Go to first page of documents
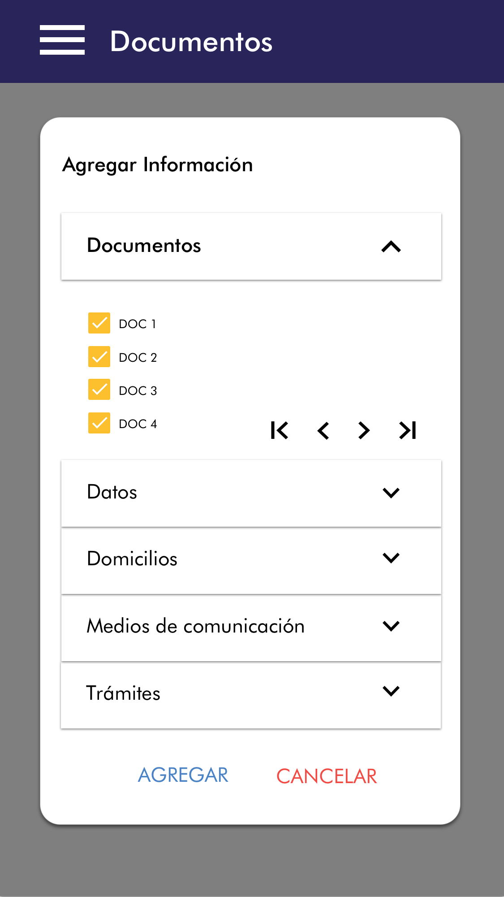This screenshot has width=504, height=897. [279, 430]
